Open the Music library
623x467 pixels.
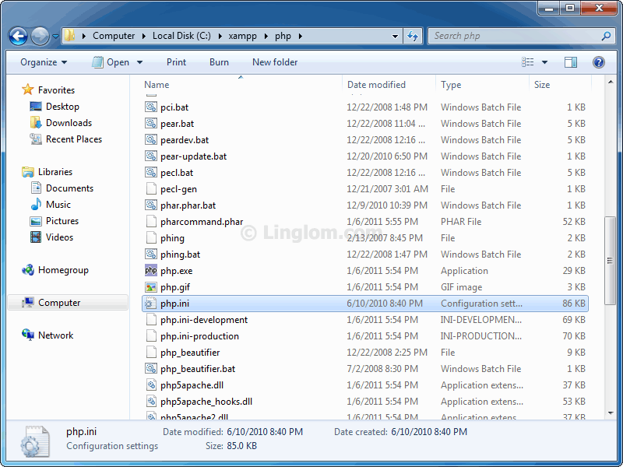(51, 205)
